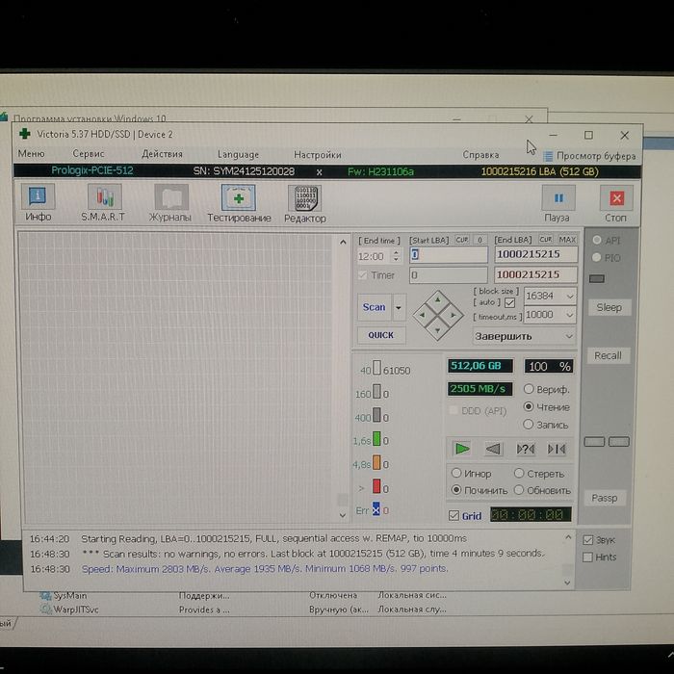Click the Victoria green cross app icon
Viewport: 674px width, 674px height.
[x=25, y=134]
